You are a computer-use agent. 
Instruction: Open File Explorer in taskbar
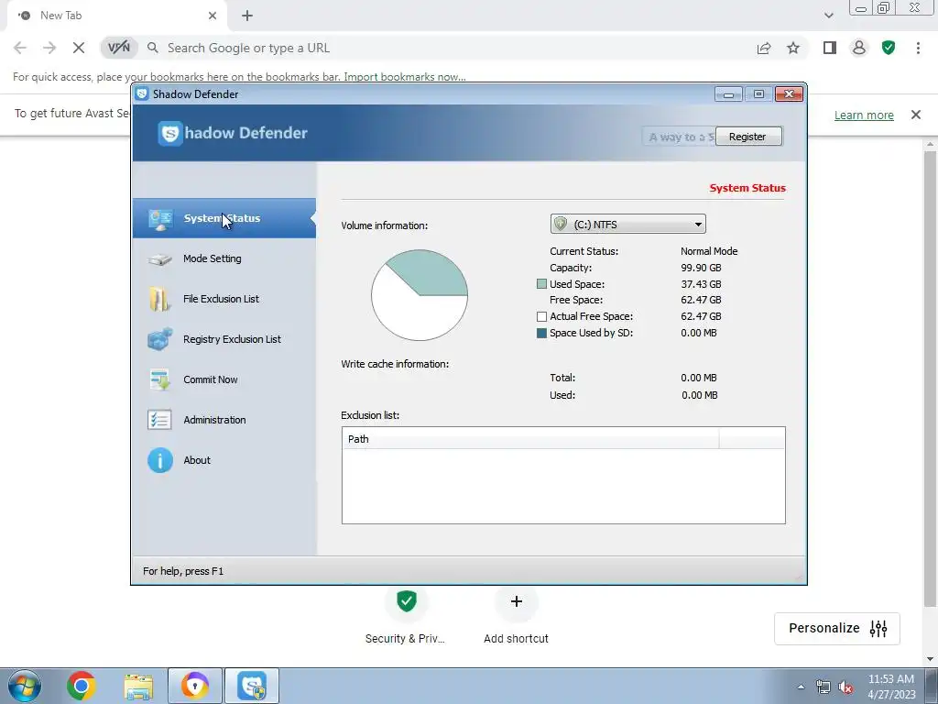(x=138, y=686)
